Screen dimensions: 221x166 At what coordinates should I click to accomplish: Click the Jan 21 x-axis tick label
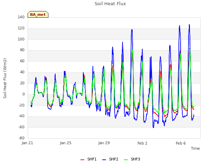[27, 143]
